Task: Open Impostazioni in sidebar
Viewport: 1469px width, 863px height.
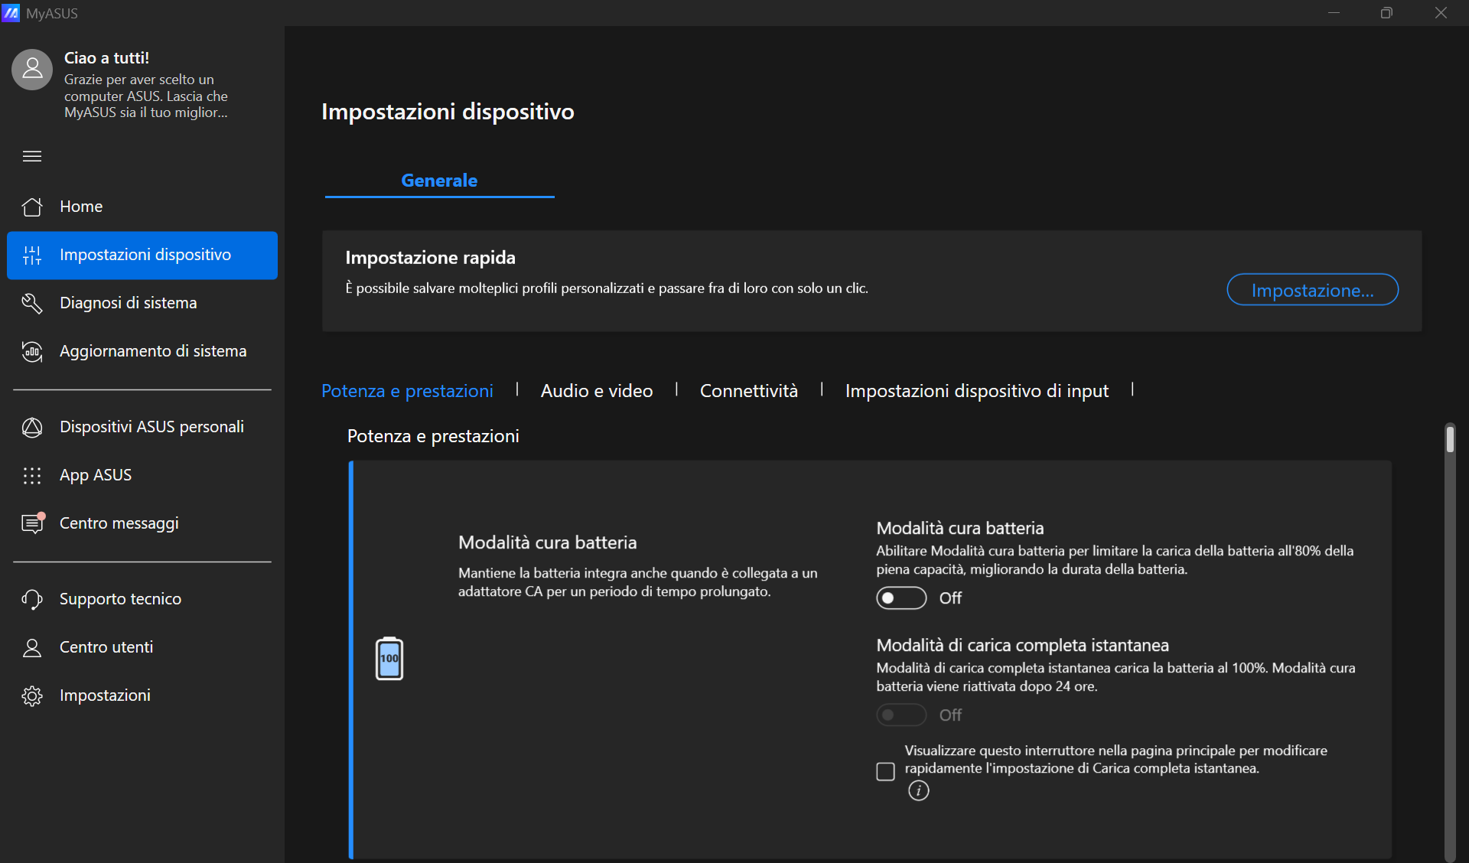Action: (142, 695)
